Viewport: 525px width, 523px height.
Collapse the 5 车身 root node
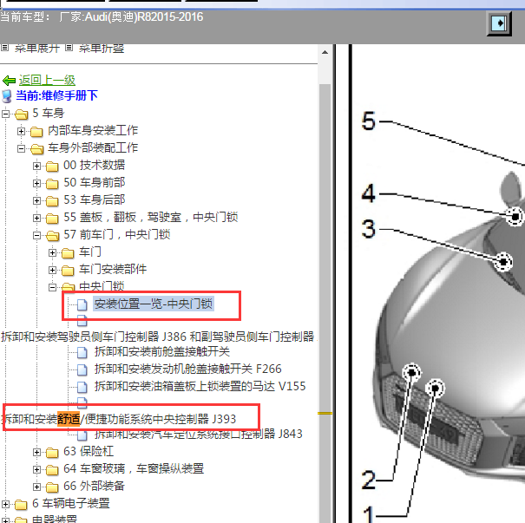coord(6,114)
